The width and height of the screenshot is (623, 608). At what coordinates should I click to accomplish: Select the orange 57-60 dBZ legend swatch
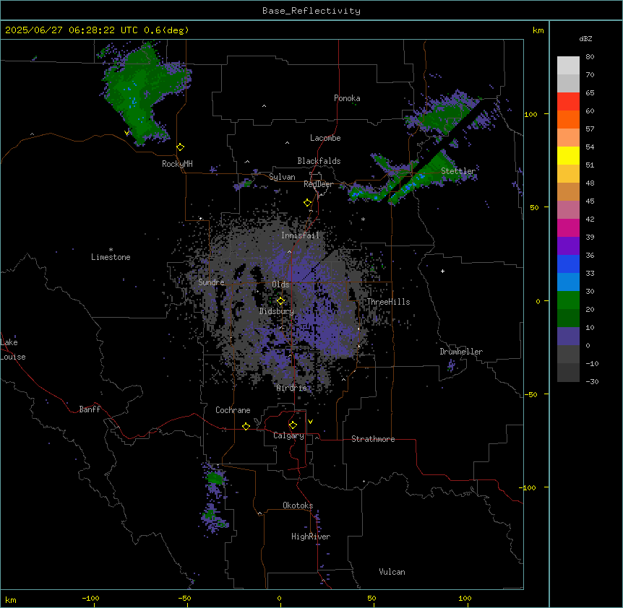568,119
